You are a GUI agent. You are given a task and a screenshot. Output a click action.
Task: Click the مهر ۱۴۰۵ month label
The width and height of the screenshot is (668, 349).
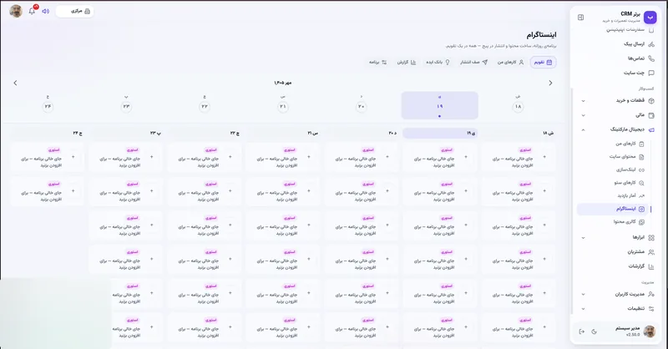point(283,83)
